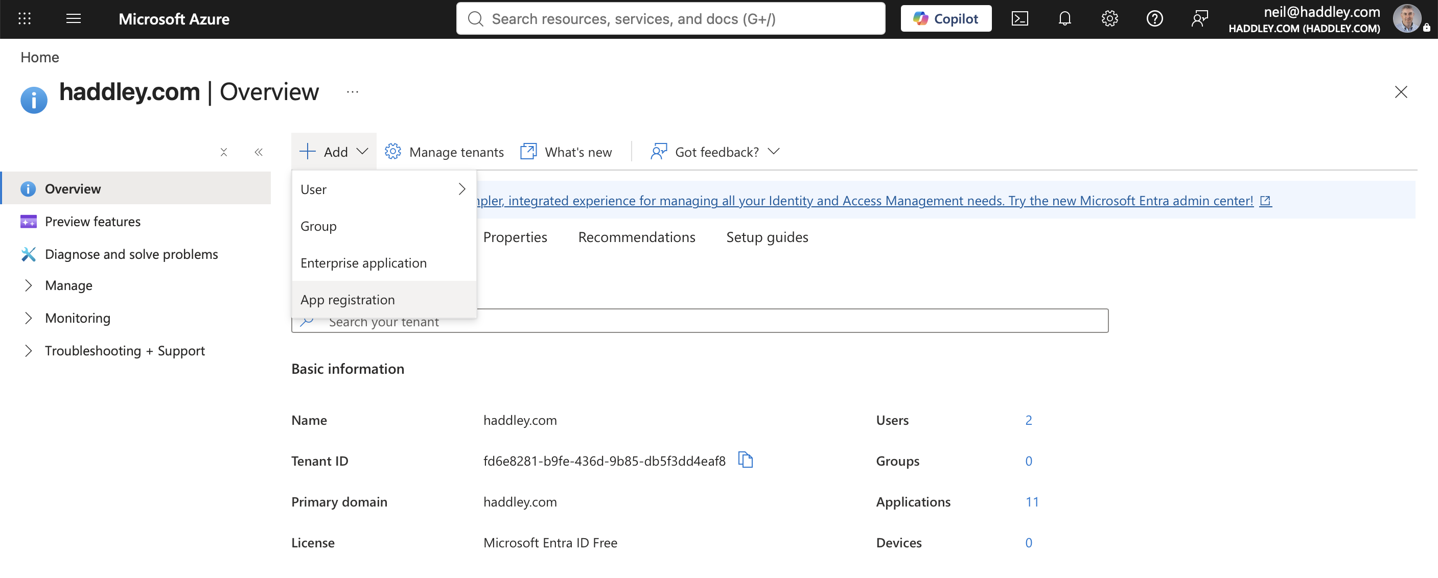Open the portal hamburger menu

click(74, 19)
